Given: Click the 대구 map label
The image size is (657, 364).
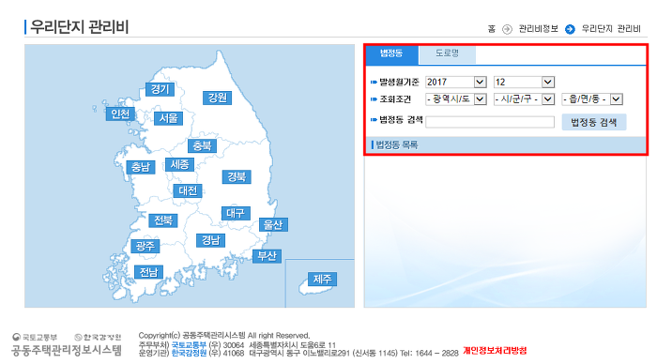Looking at the screenshot, I should click(236, 213).
